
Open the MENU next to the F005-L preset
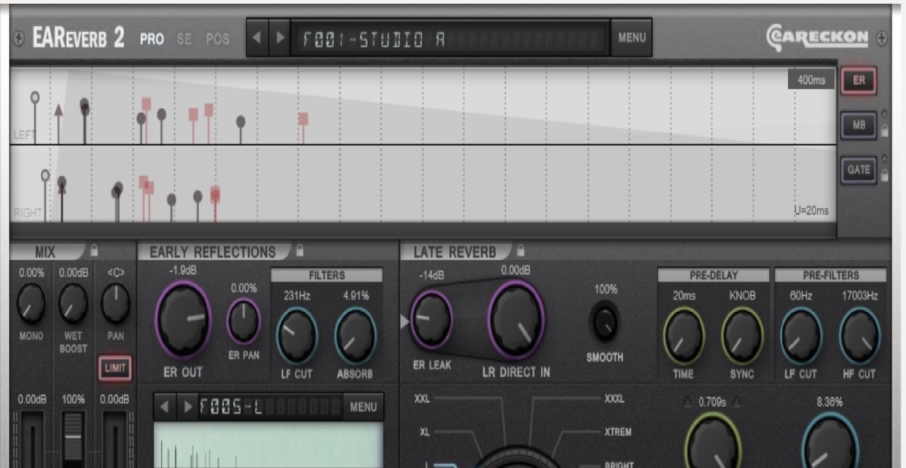click(364, 407)
